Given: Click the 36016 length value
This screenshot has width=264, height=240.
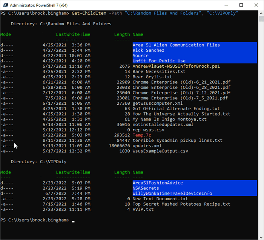Looking at the screenshot, I should click(x=123, y=125).
